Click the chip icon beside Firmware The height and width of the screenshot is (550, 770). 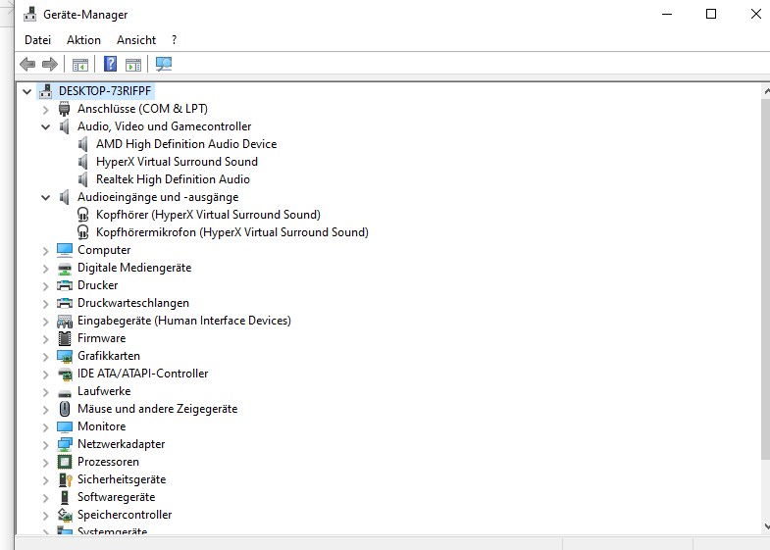click(65, 338)
